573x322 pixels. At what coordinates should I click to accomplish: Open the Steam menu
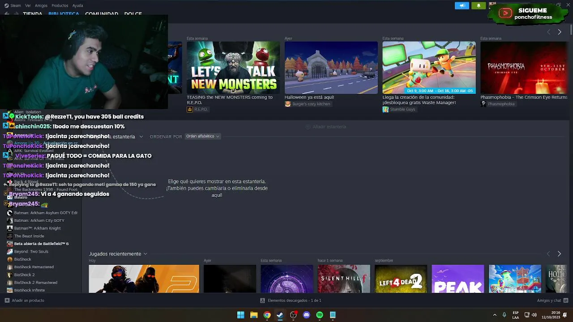16,5
